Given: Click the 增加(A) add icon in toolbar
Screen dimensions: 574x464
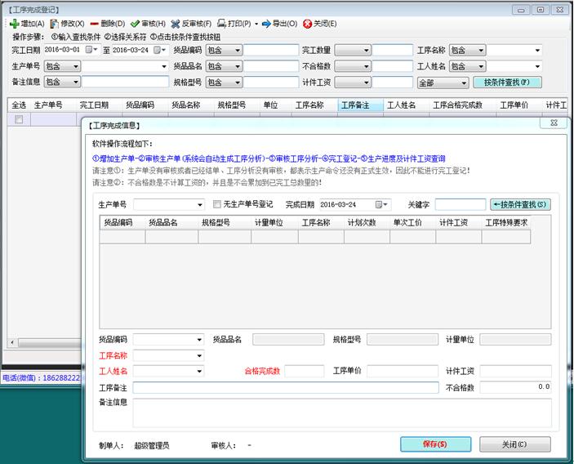Looking at the screenshot, I should [14, 24].
